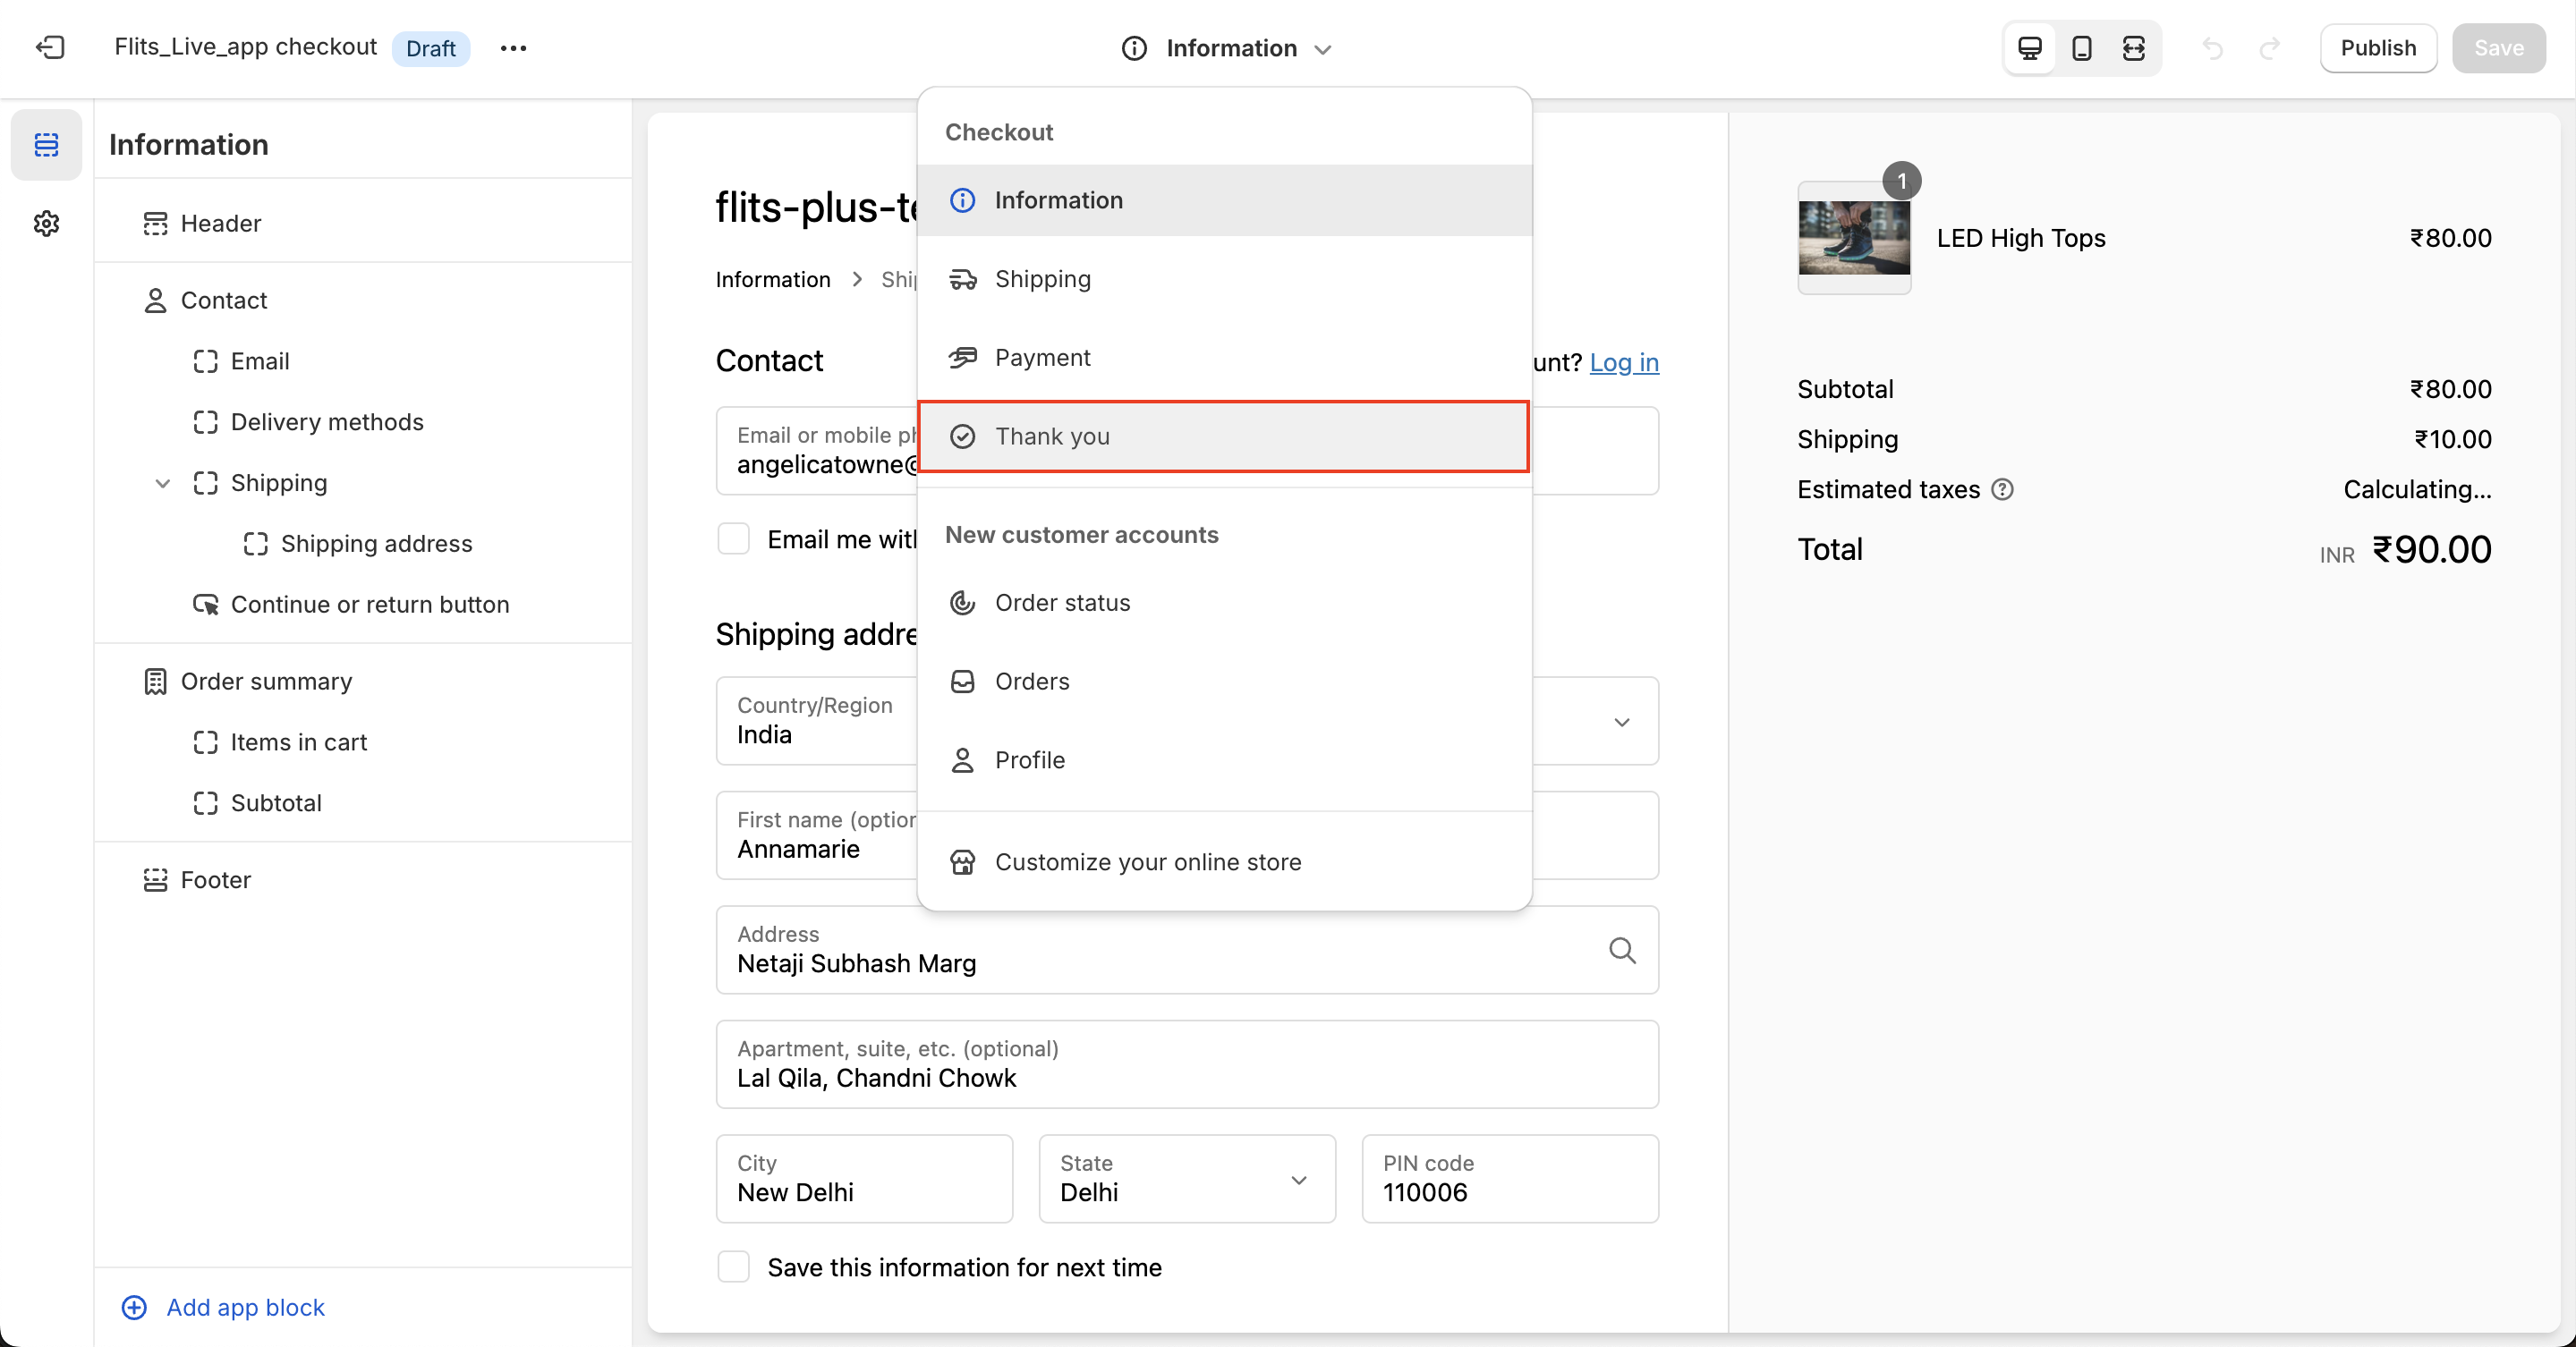
Task: Select Customize your online store
Action: [x=1147, y=861]
